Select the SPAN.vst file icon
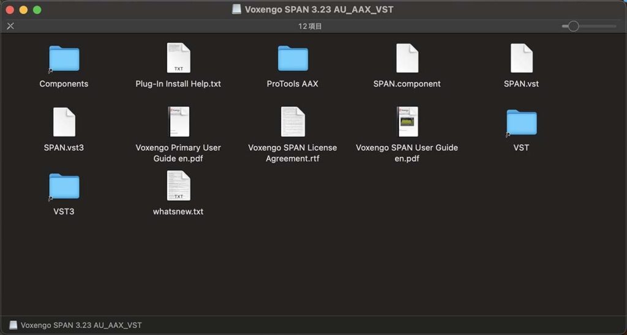This screenshot has height=335, width=627. pyautogui.click(x=521, y=59)
